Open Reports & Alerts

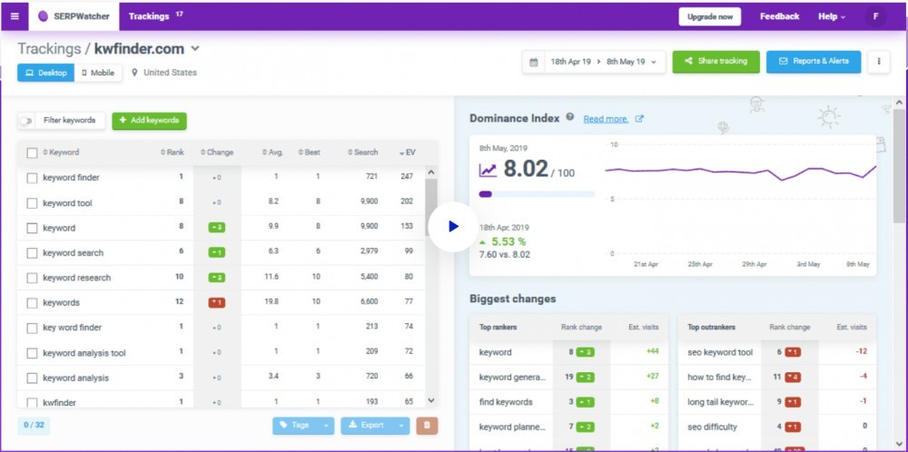click(x=814, y=62)
